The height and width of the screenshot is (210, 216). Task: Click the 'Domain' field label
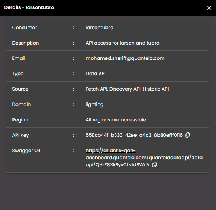[21, 104]
